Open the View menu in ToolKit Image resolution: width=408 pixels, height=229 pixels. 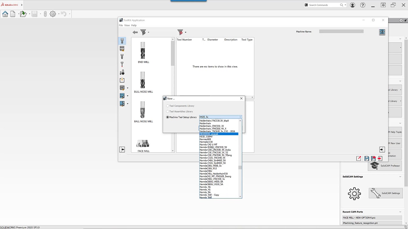pyautogui.click(x=127, y=25)
